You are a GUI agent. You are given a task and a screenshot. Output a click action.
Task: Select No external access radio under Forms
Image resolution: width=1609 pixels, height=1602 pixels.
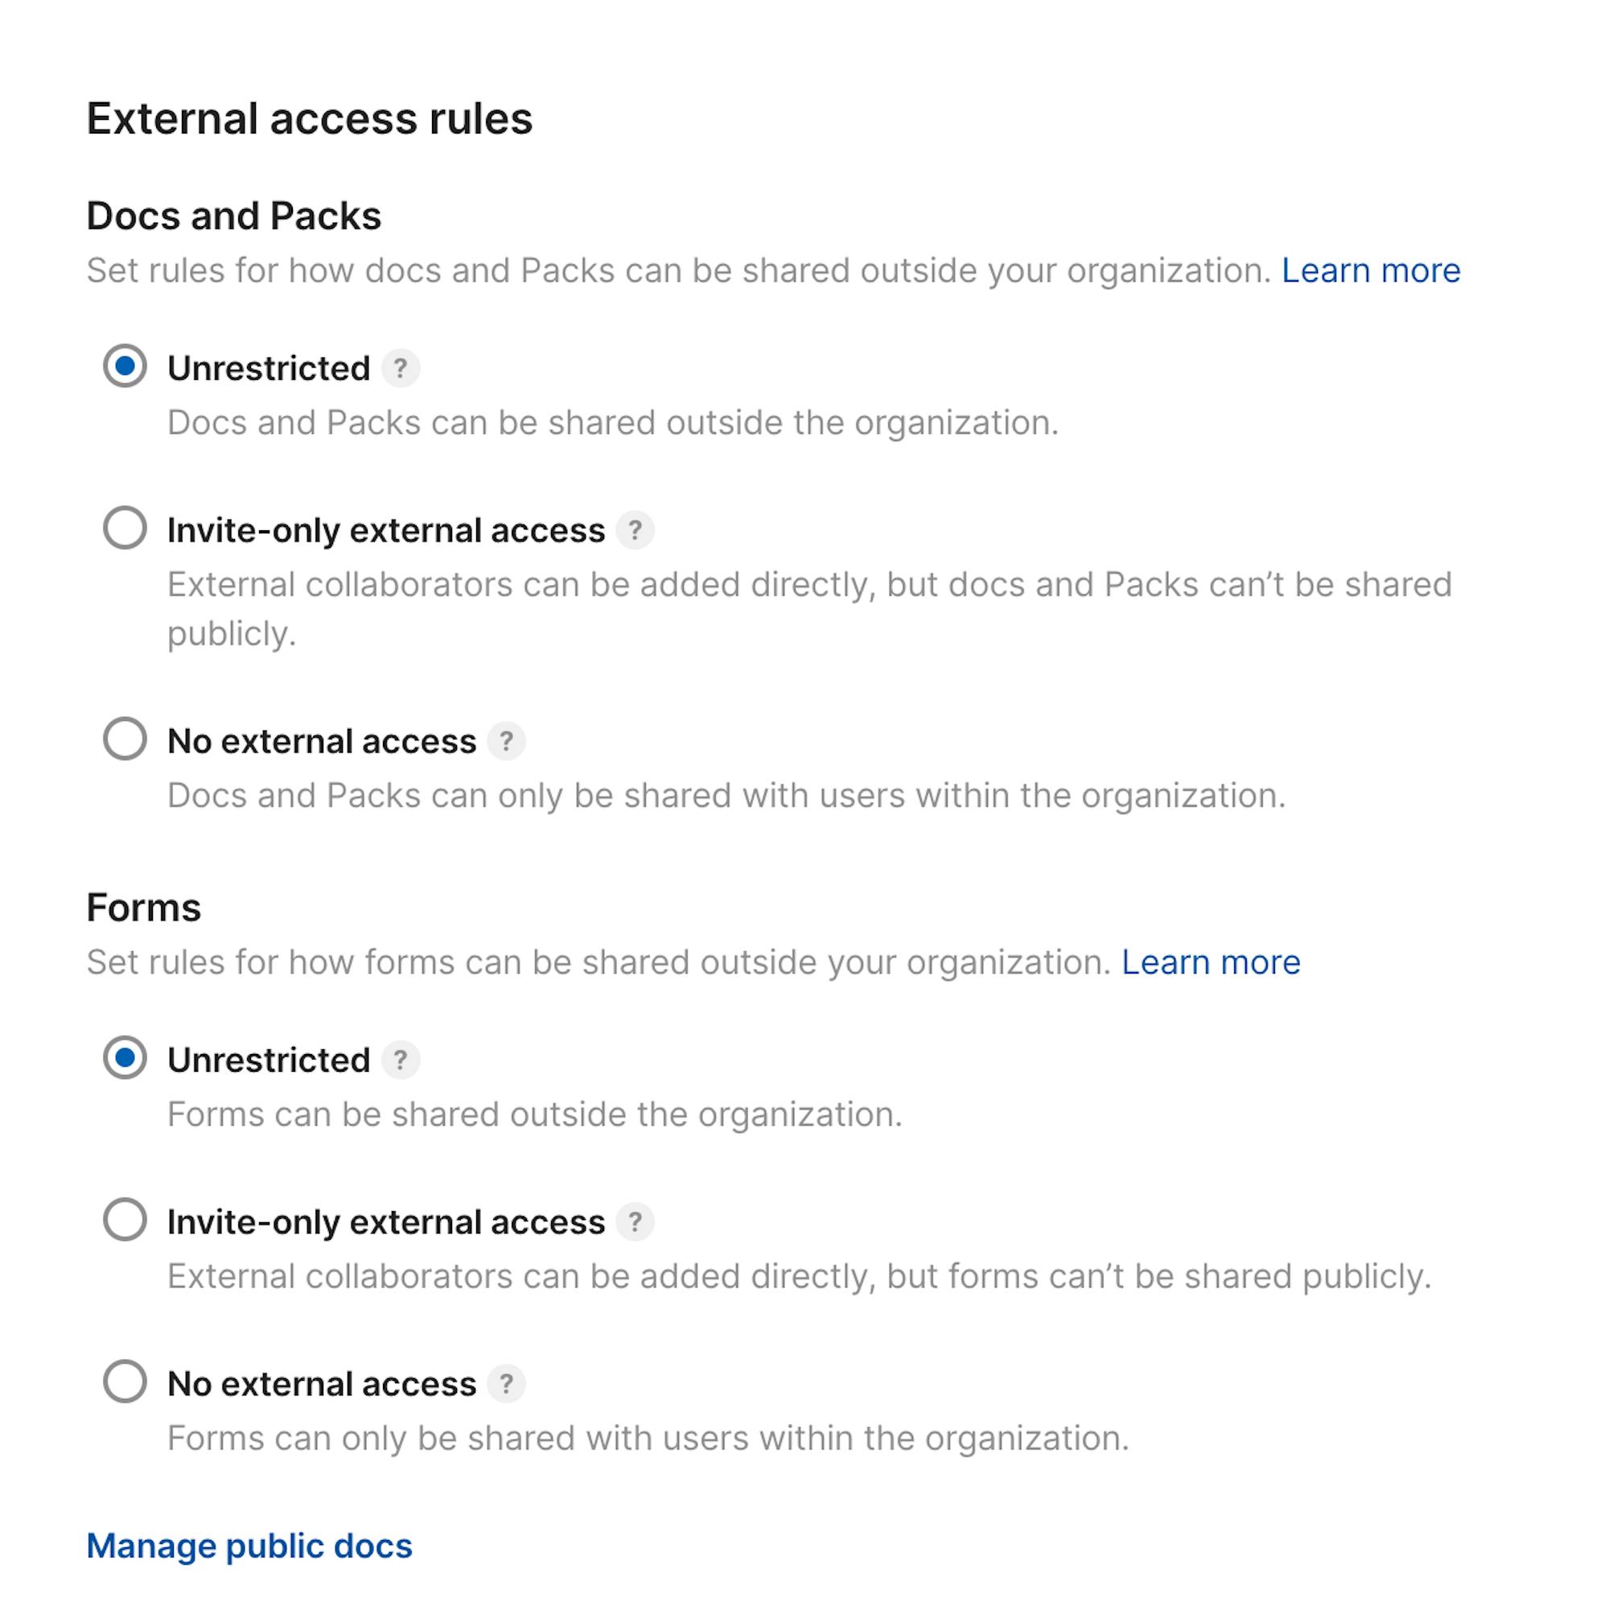pos(125,1381)
